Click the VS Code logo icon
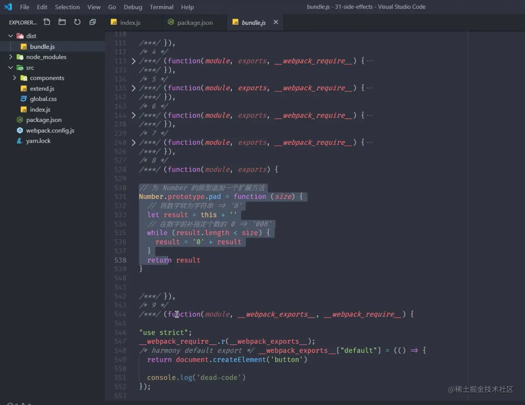The width and height of the screenshot is (525, 405). pos(8,7)
